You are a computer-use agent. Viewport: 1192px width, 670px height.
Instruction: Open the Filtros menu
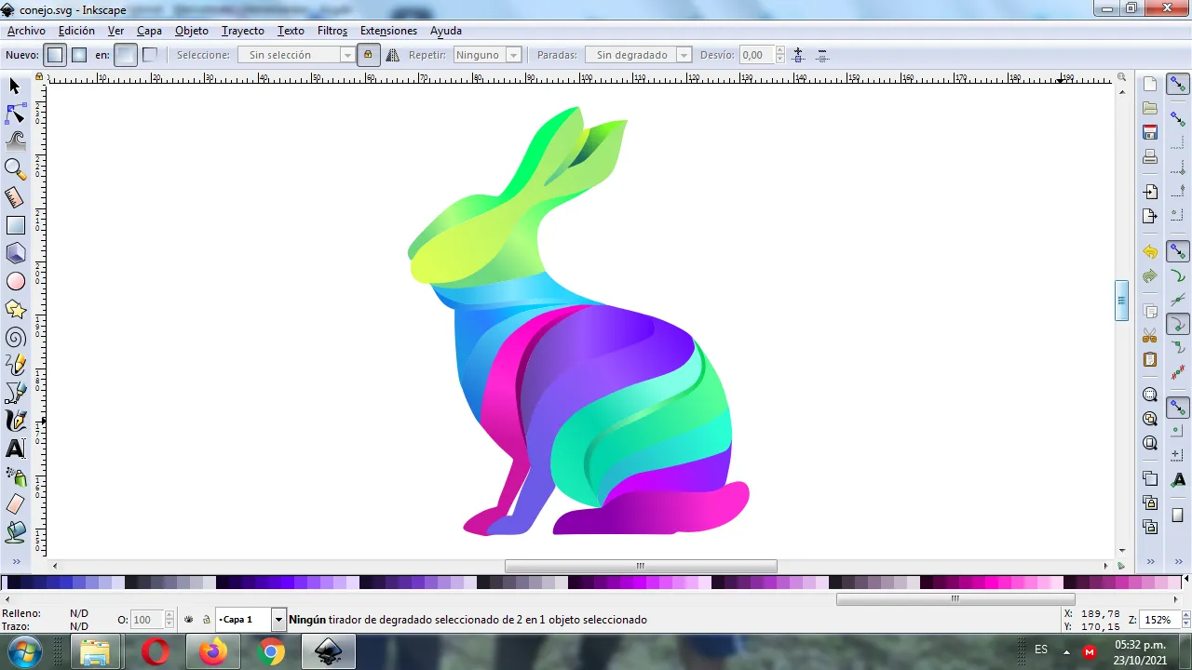(x=332, y=31)
